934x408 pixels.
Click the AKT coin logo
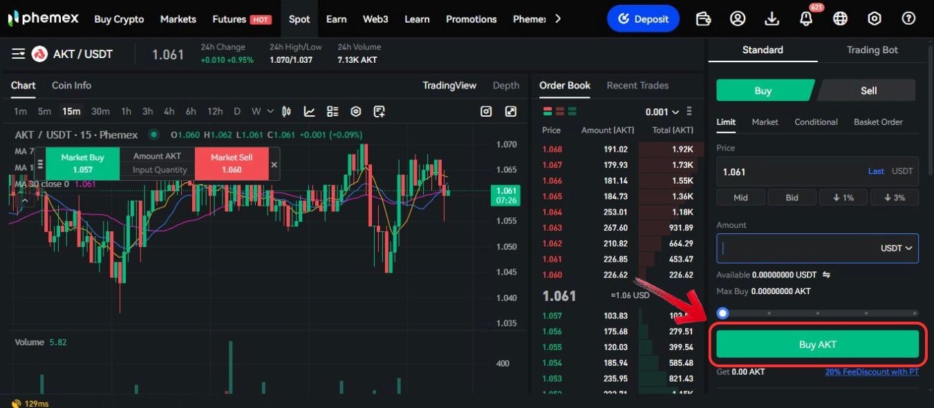[39, 54]
